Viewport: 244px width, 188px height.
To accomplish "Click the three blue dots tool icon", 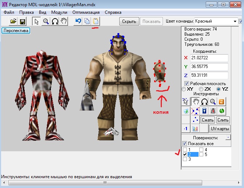I will [195, 120].
